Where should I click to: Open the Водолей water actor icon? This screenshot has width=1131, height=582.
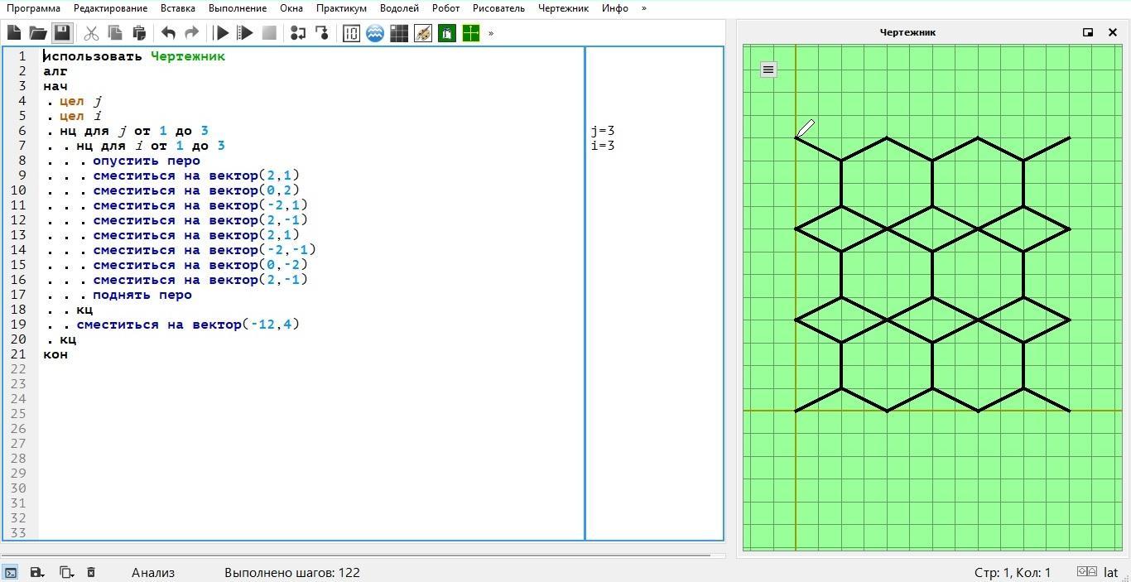[x=375, y=33]
